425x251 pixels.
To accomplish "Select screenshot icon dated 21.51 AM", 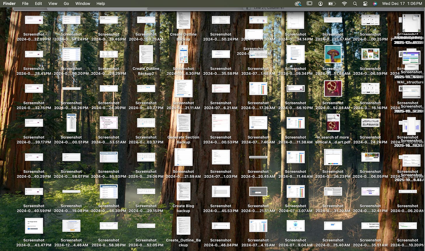I will coord(258,191).
